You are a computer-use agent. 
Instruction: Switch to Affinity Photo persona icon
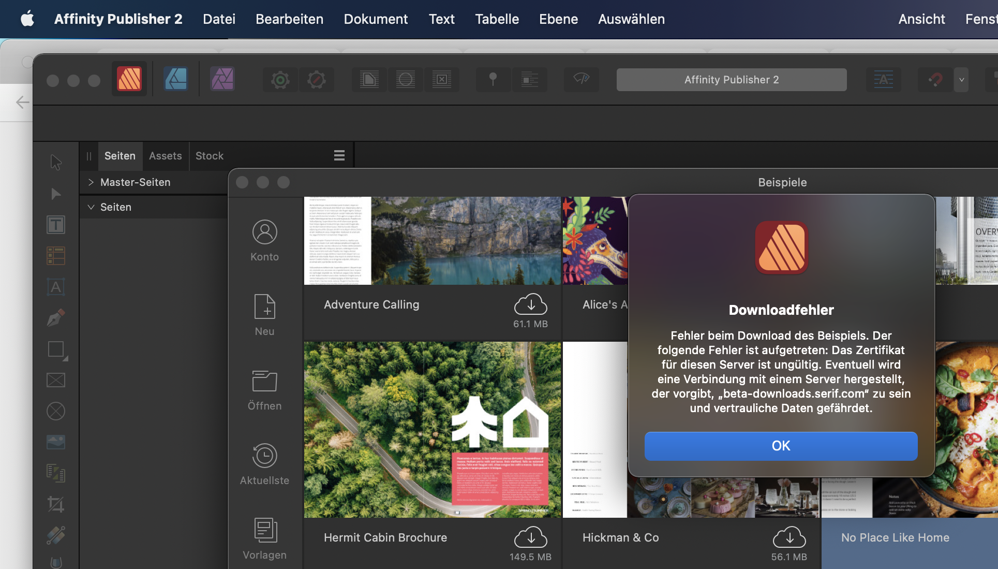pyautogui.click(x=222, y=79)
